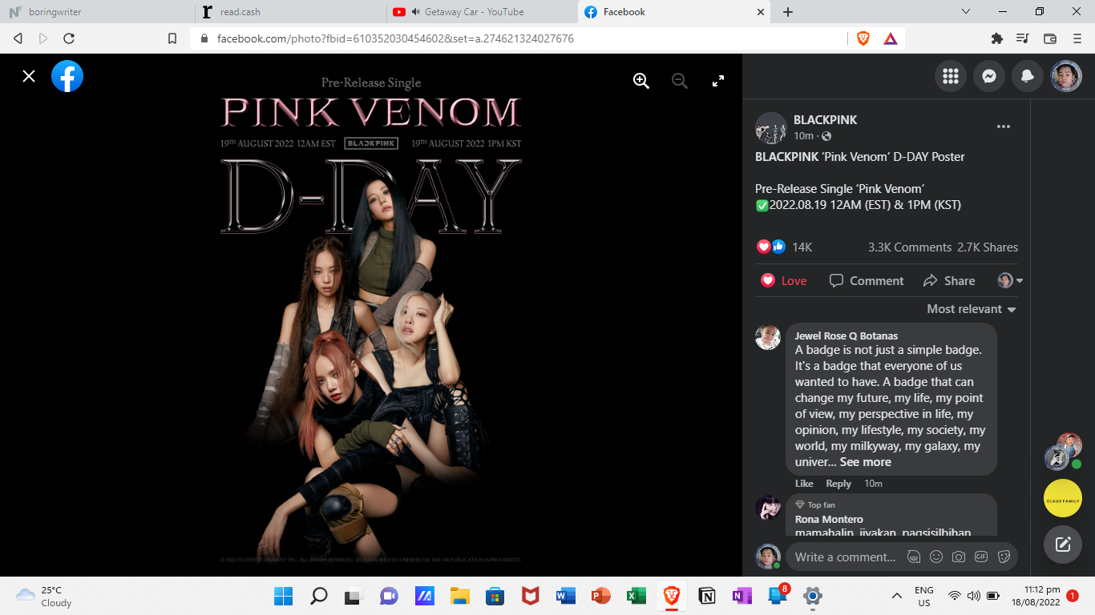Open the weather widget showing 25°C

[x=46, y=596]
